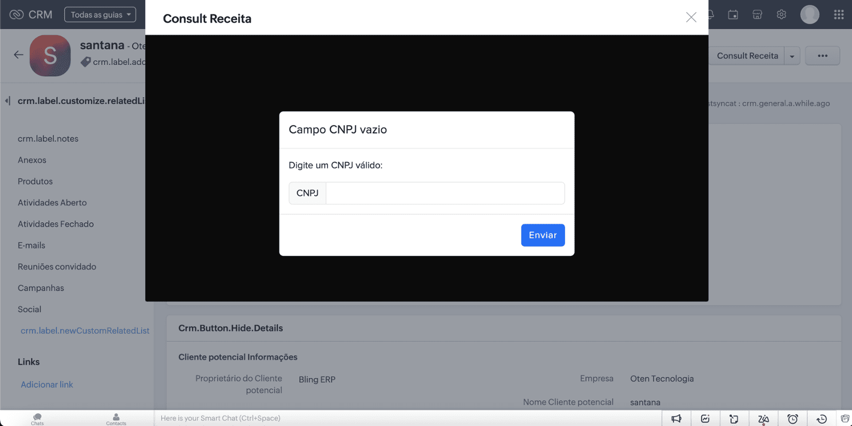
Task: Go back with the left arrow
Action: point(19,55)
